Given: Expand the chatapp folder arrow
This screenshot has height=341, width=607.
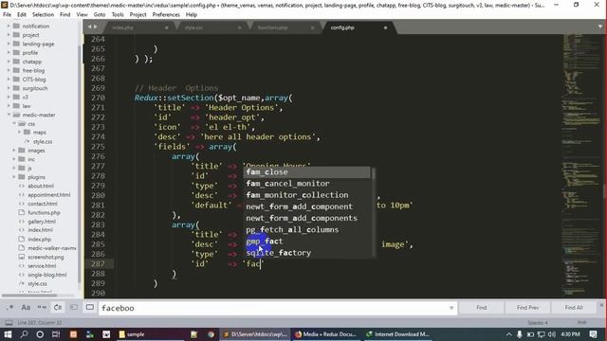Looking at the screenshot, I should [9, 62].
